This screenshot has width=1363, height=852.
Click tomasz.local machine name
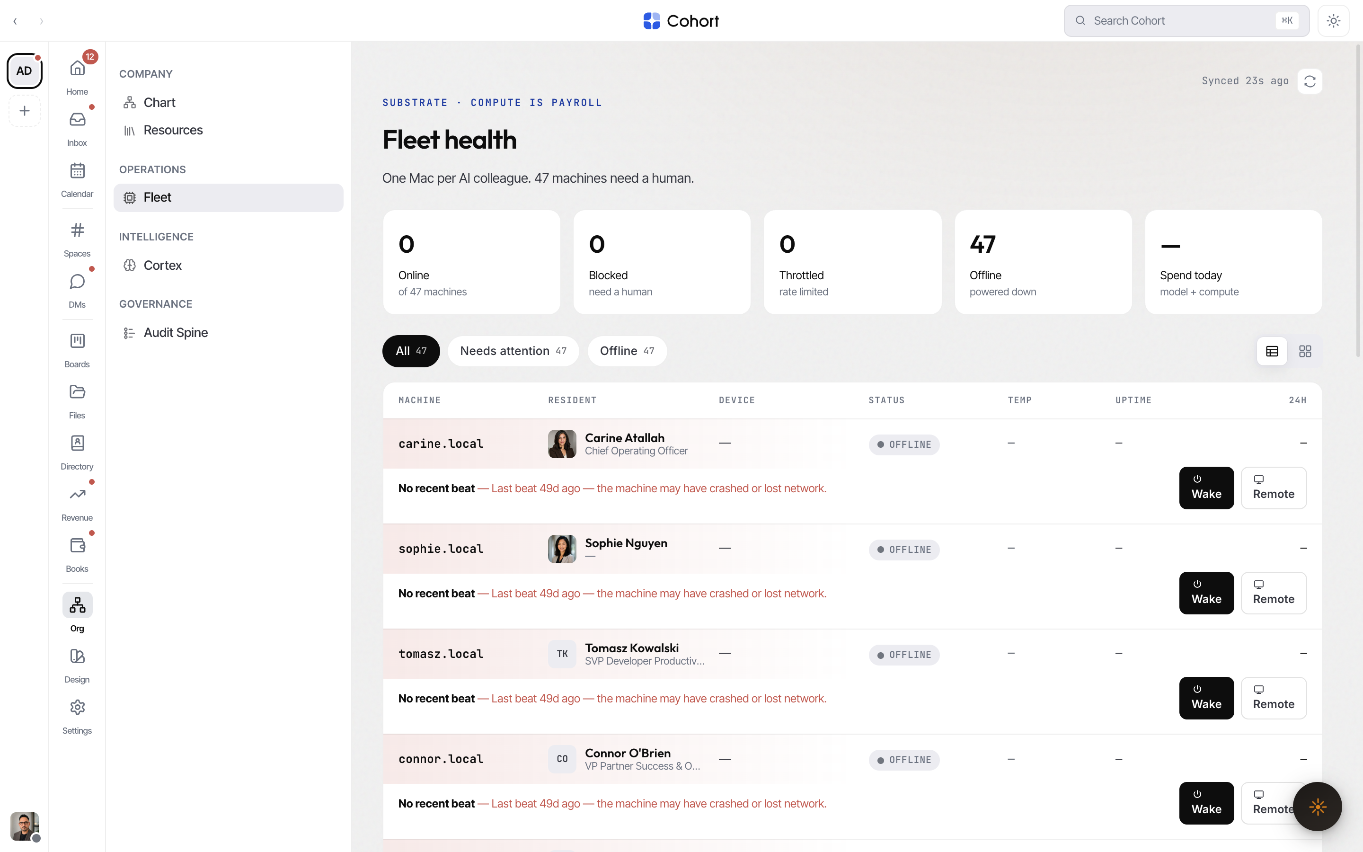coord(441,654)
